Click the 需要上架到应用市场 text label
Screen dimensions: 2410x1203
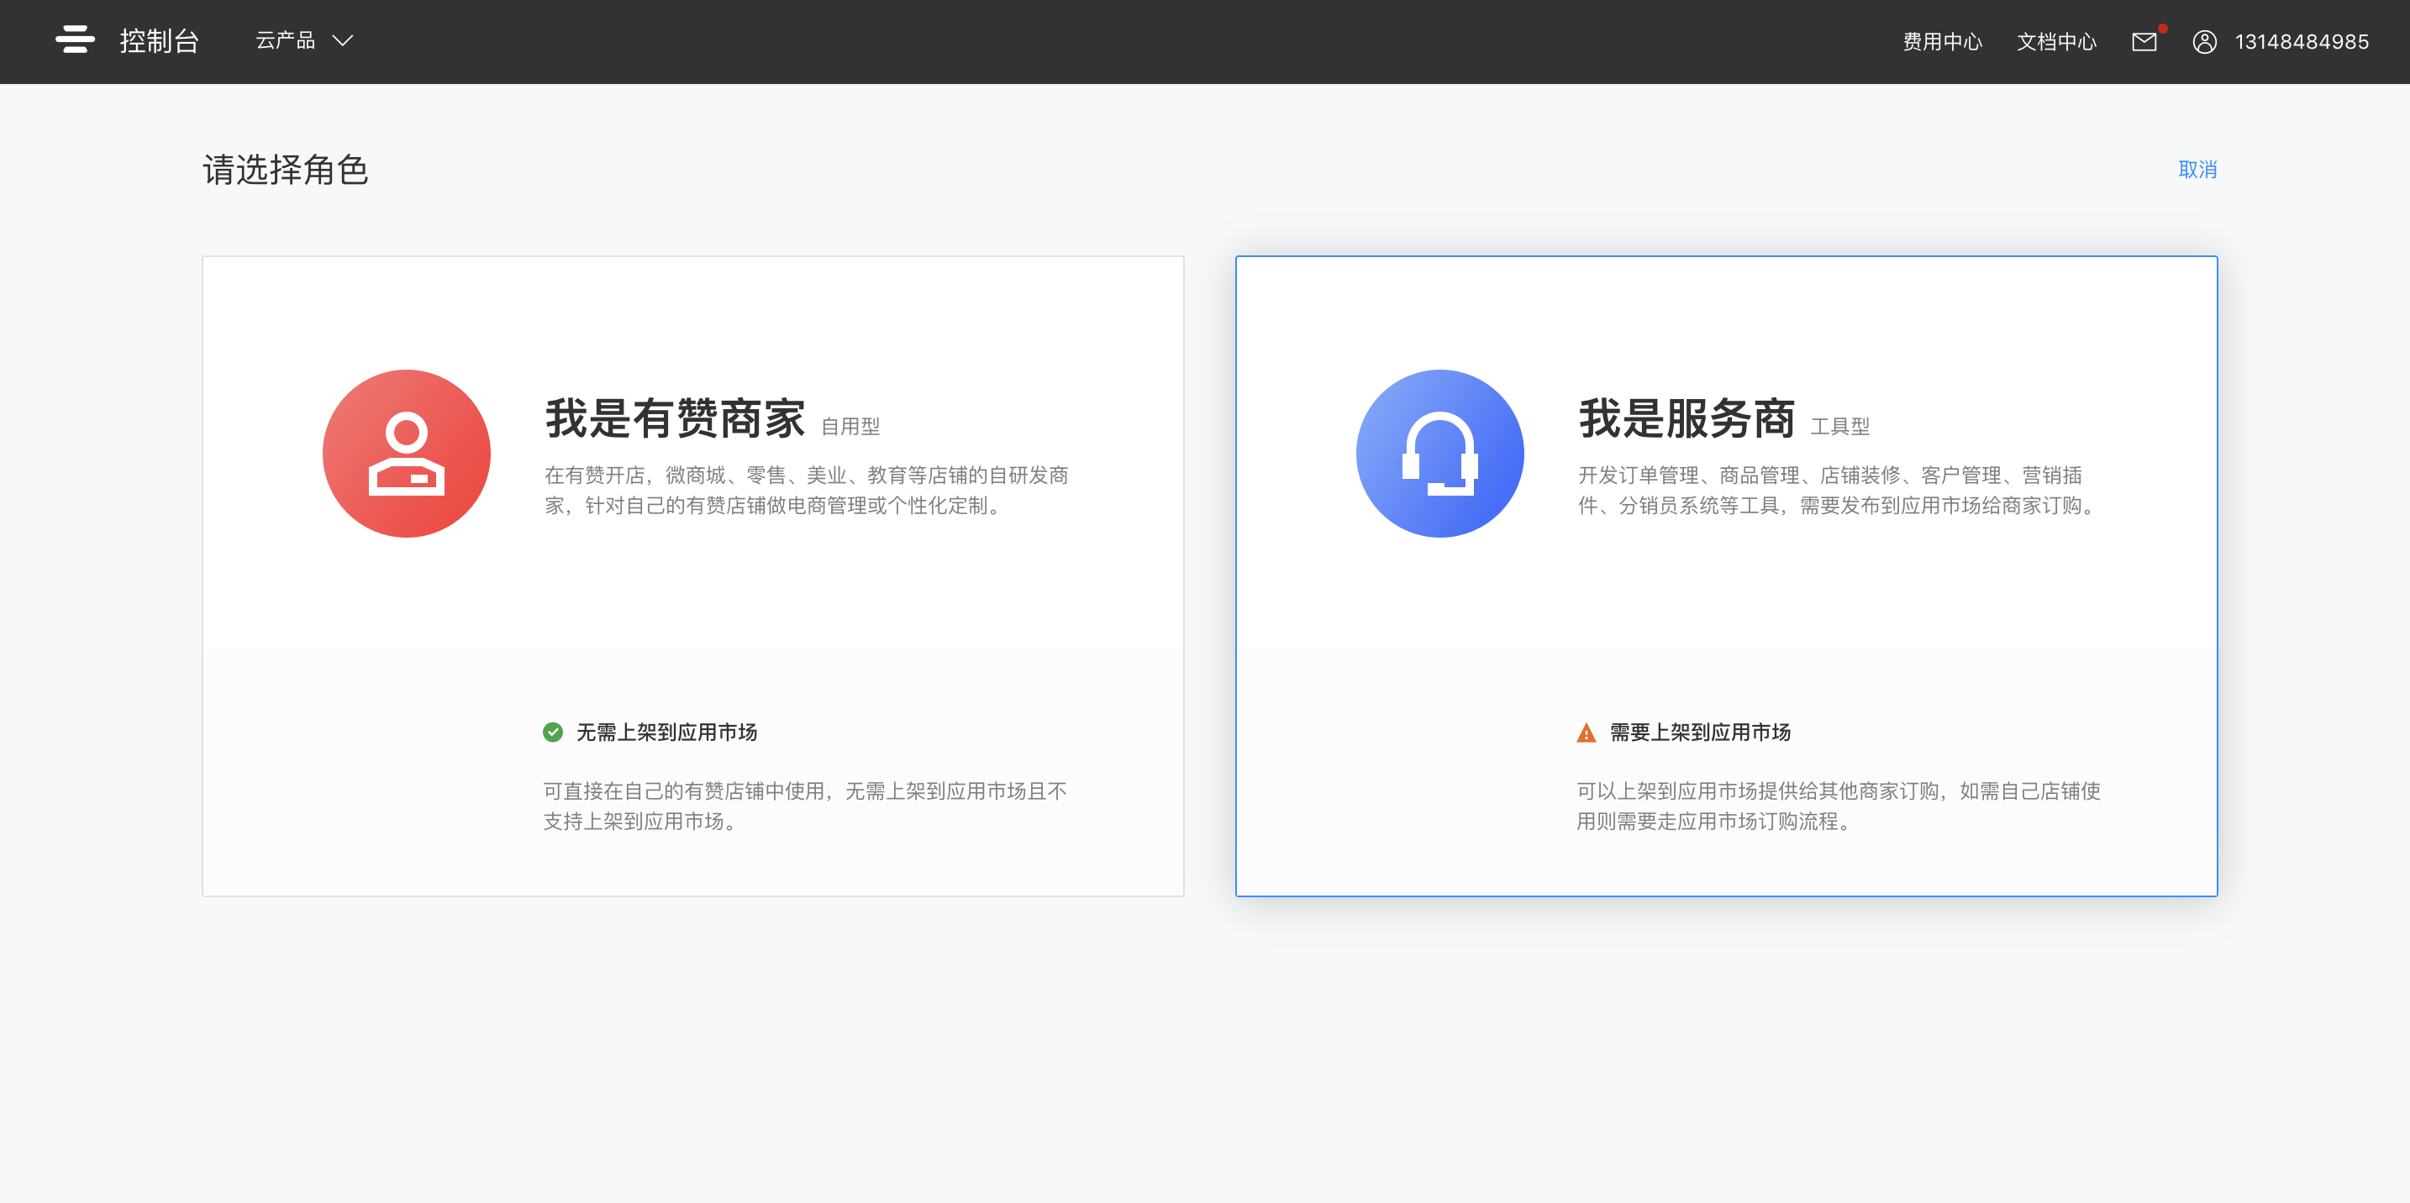point(1699,733)
